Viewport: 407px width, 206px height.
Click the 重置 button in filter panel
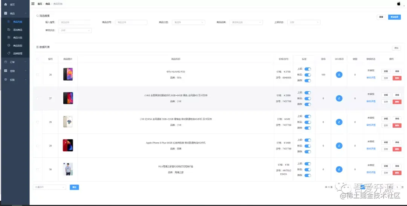tap(381, 17)
